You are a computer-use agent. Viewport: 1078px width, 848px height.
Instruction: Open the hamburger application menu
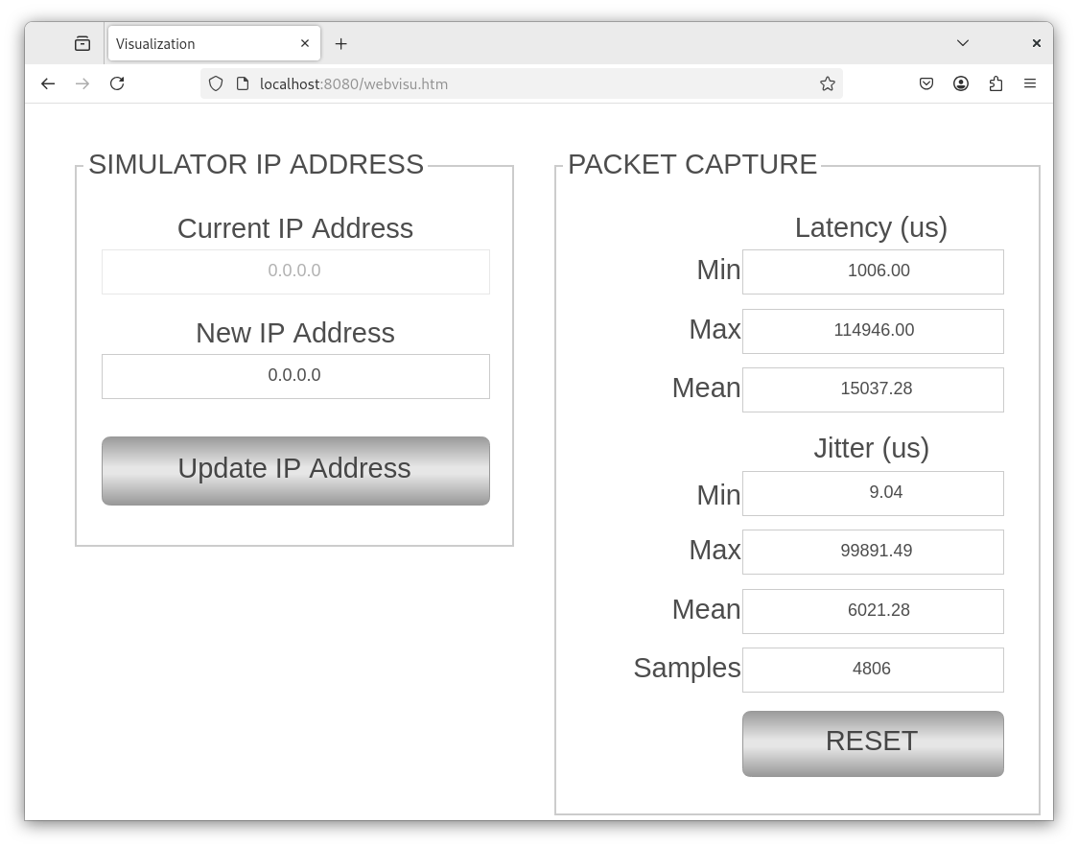[1030, 83]
